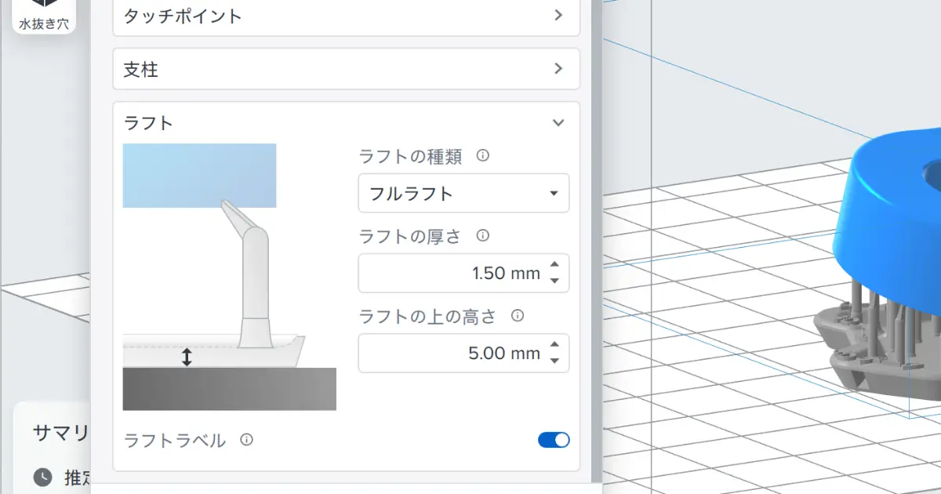Image resolution: width=941 pixels, height=494 pixels.
Task: Open the ラフトの種類 dropdown showing フルラフト
Action: pos(463,193)
